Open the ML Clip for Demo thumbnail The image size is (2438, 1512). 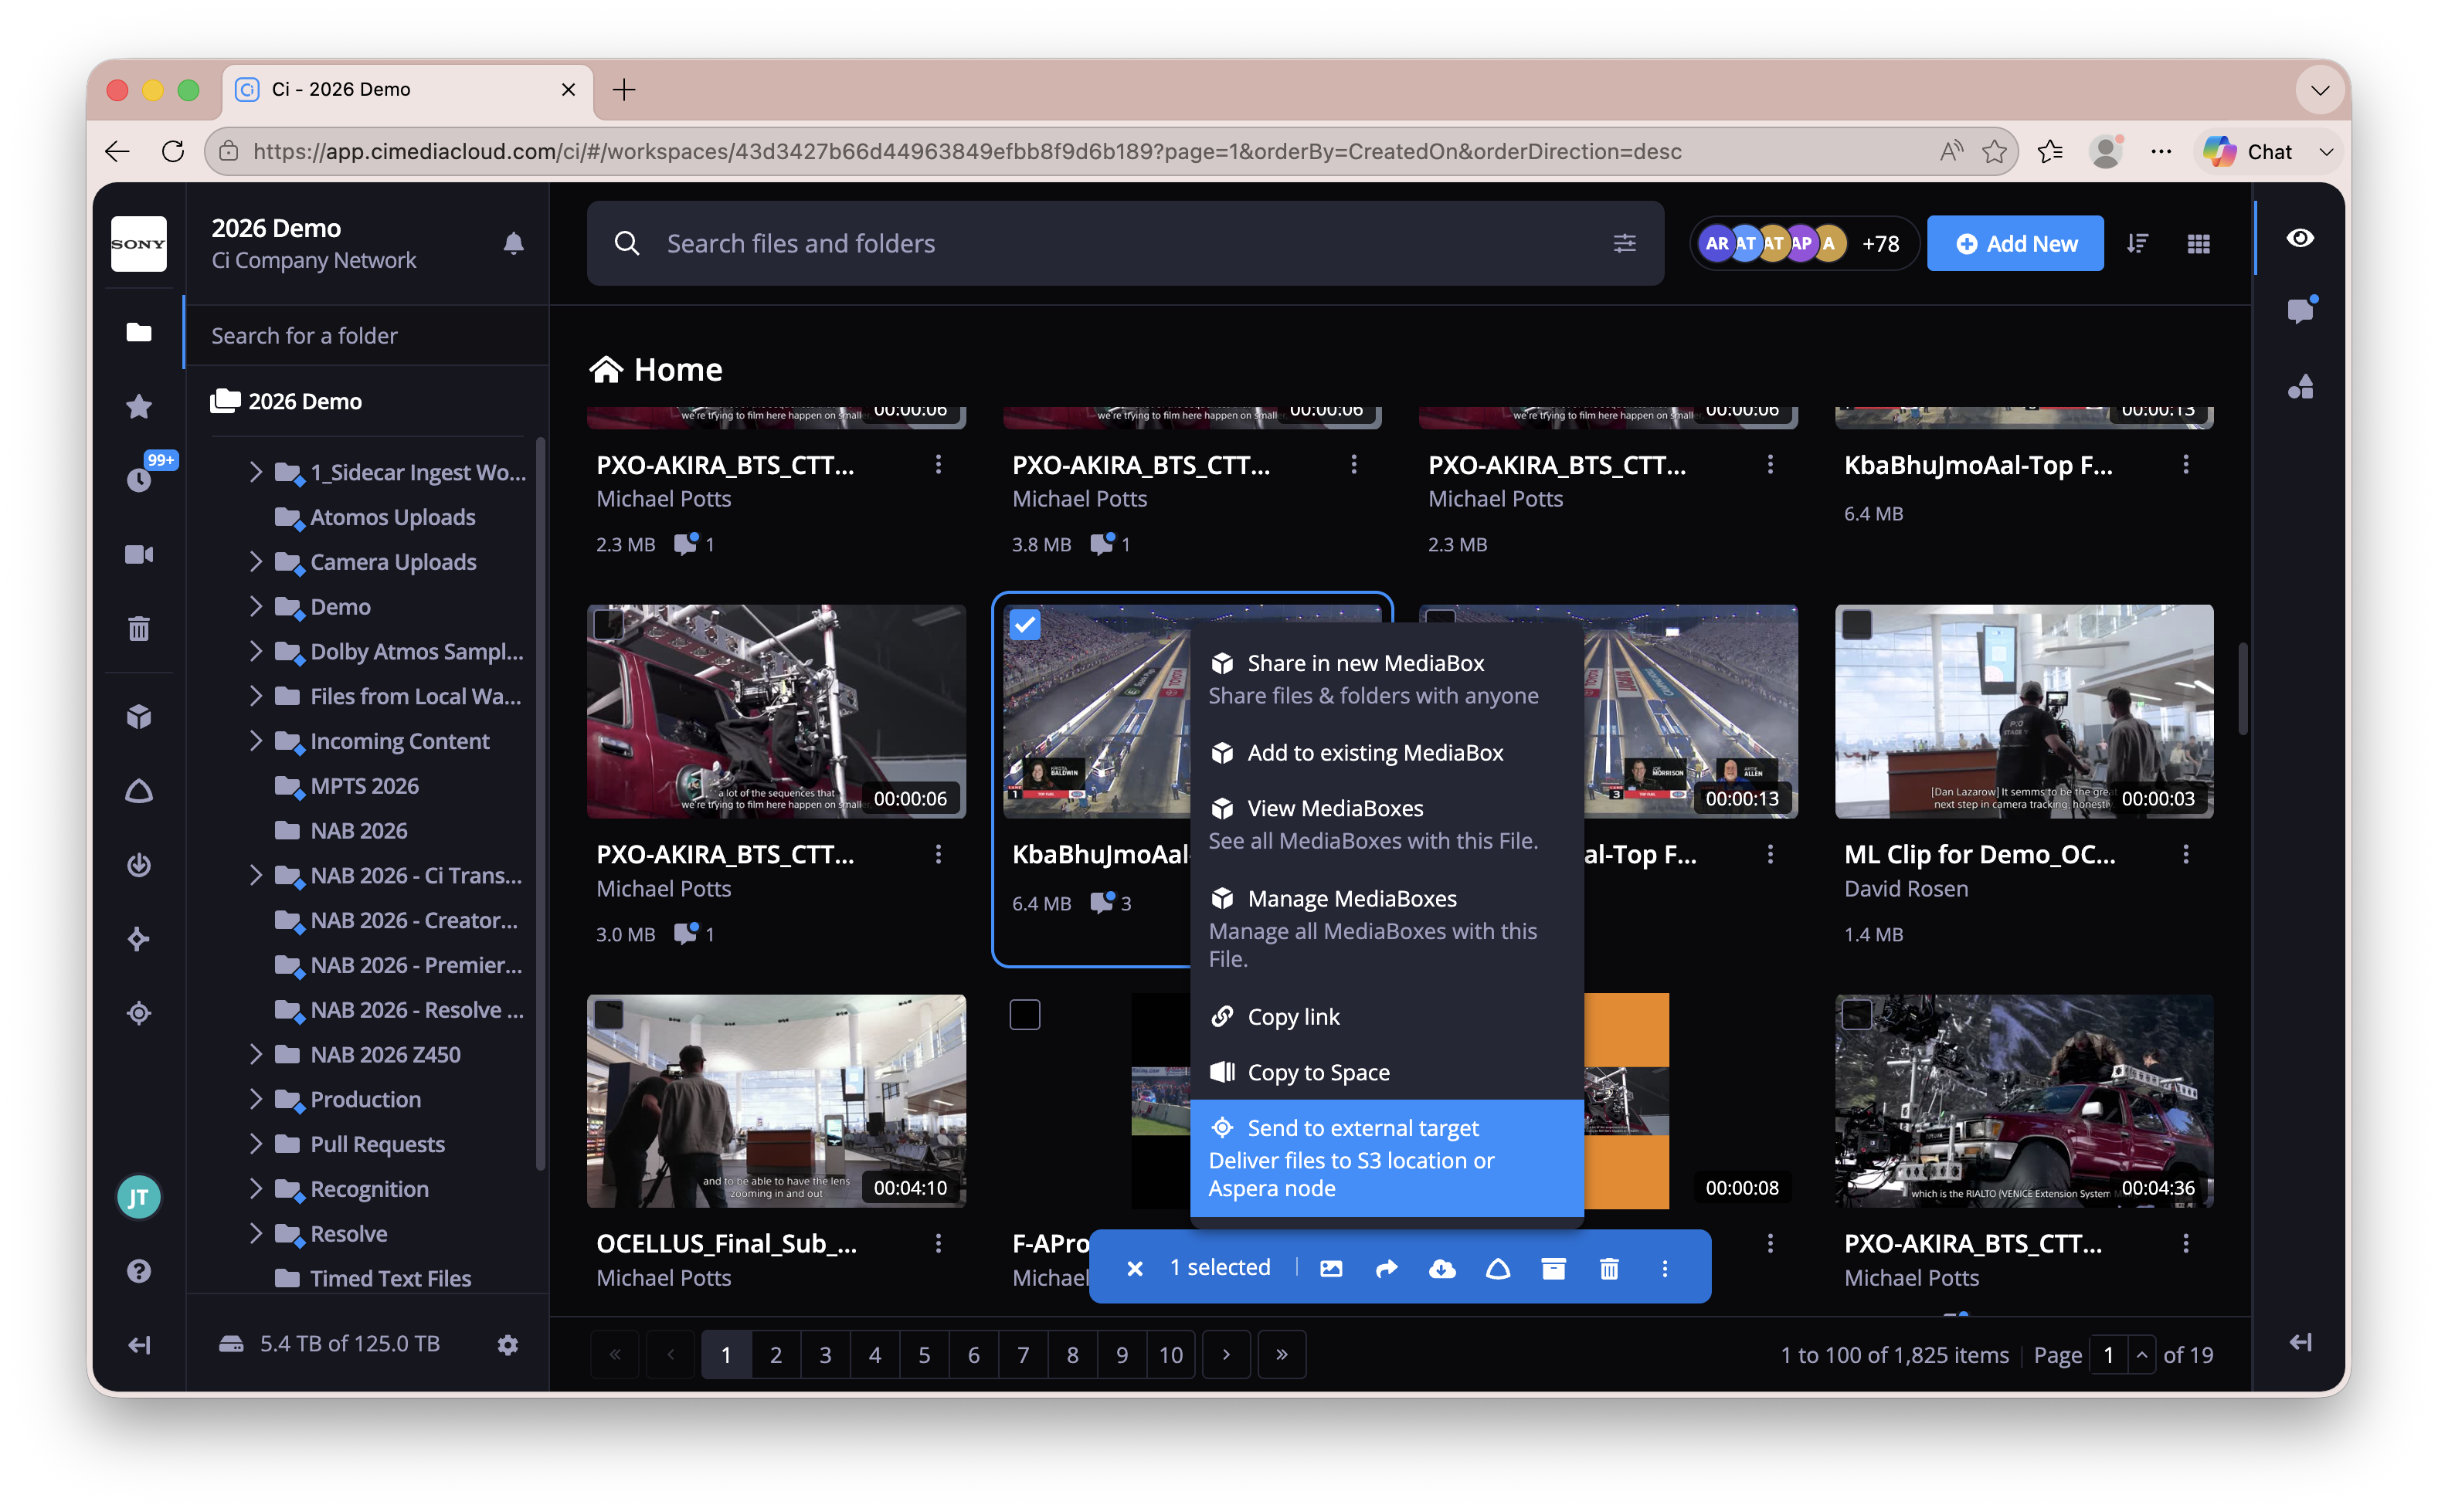[x=2024, y=711]
